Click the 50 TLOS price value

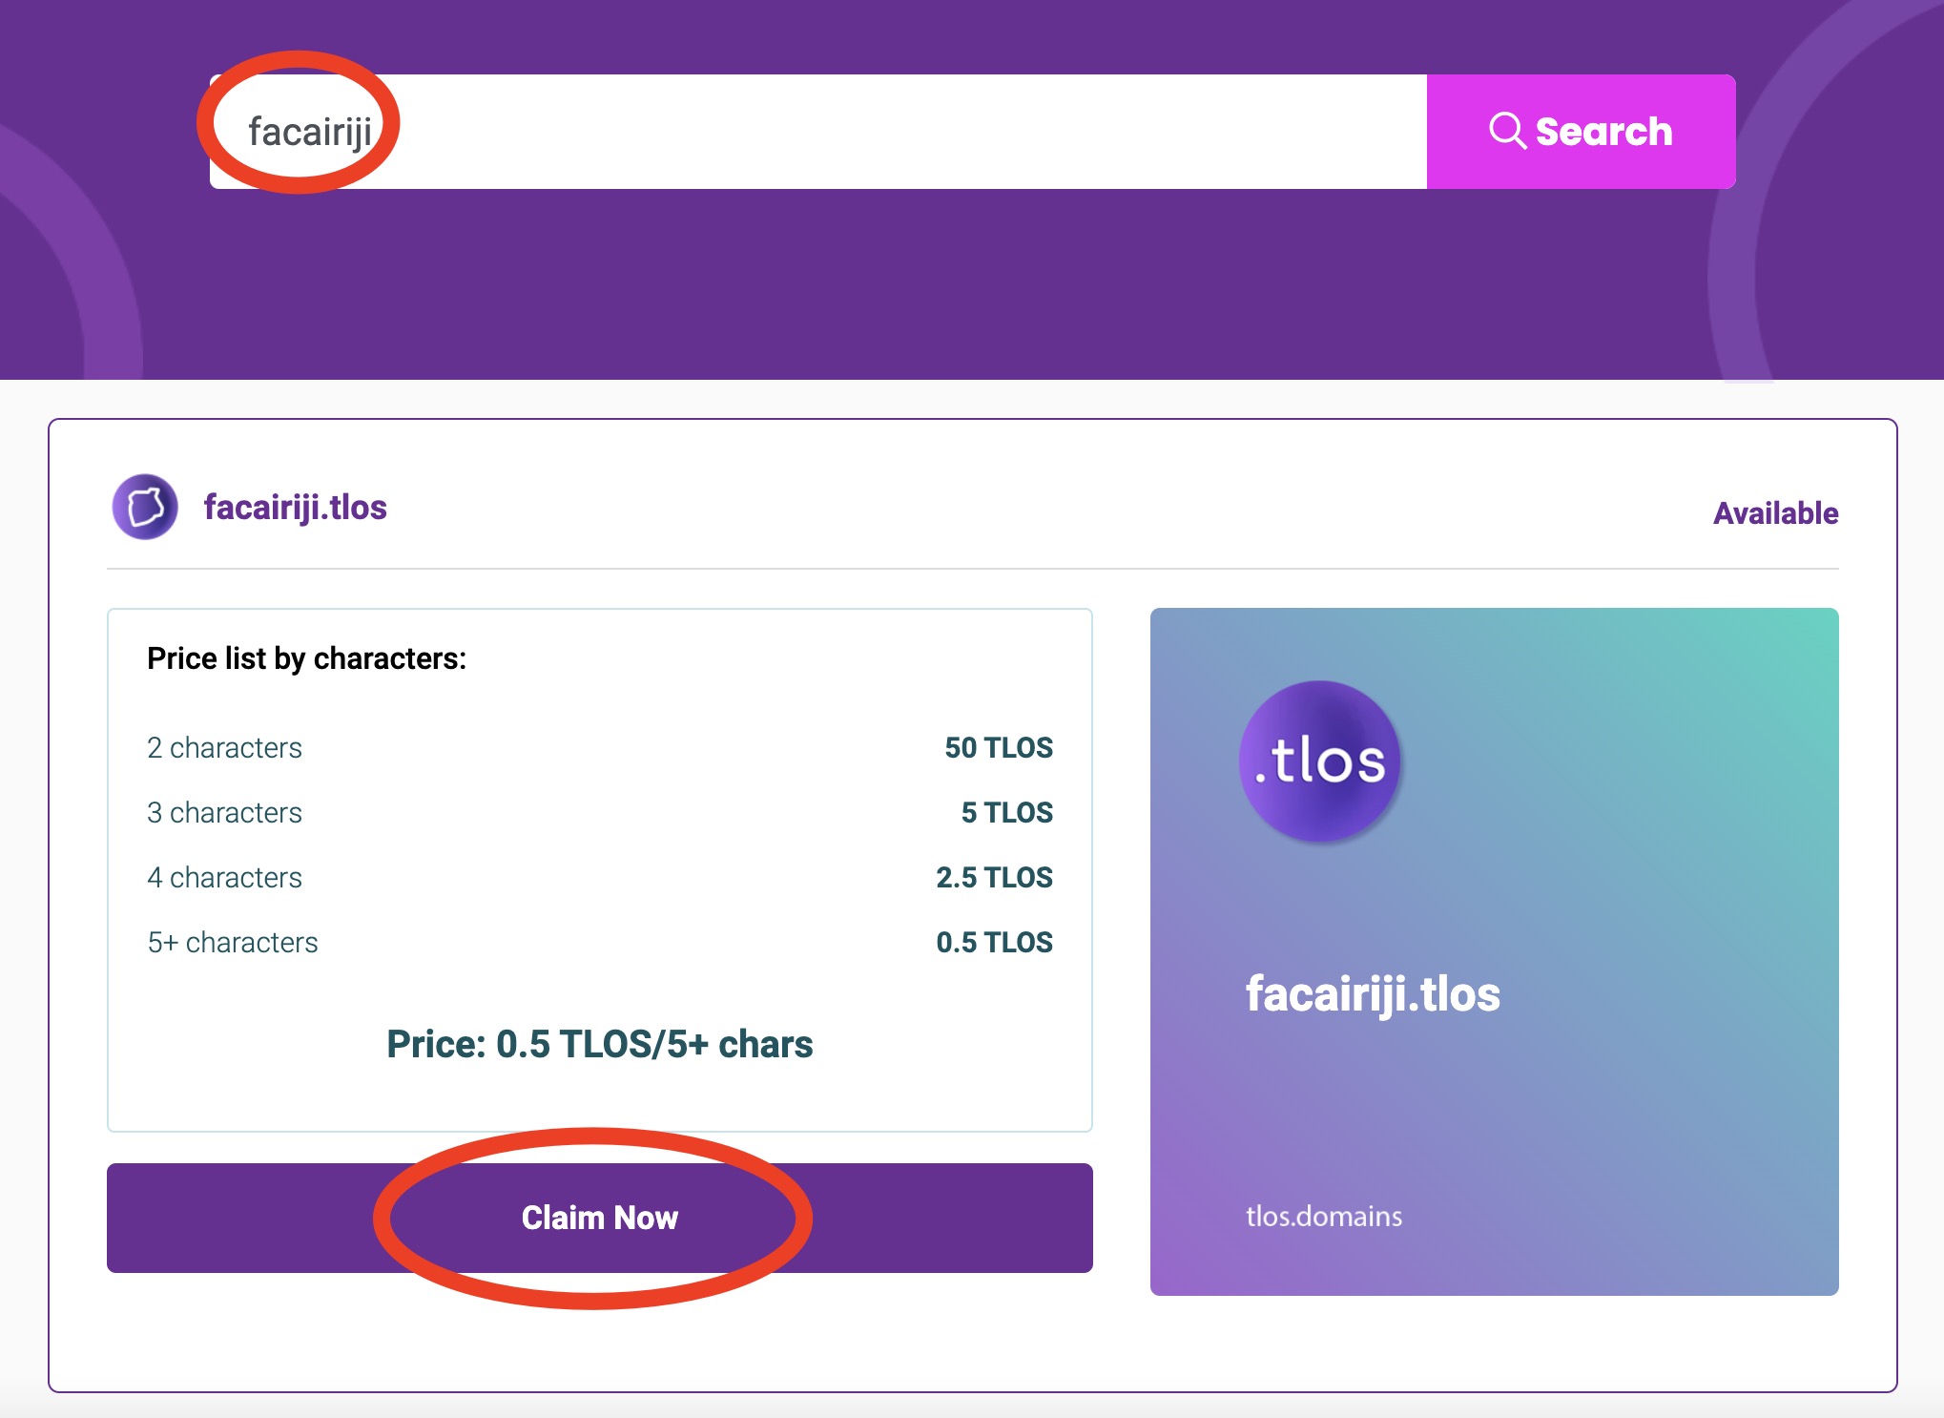click(998, 747)
